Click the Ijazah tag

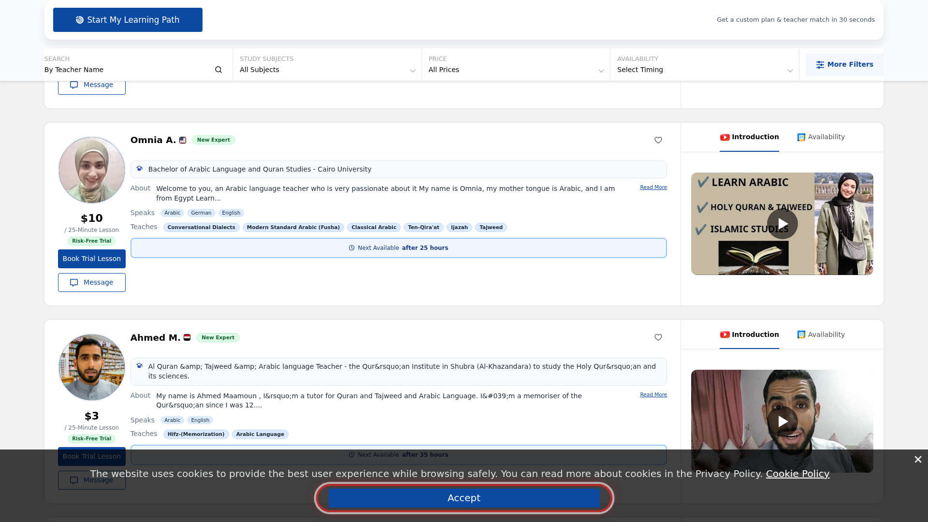(x=459, y=228)
